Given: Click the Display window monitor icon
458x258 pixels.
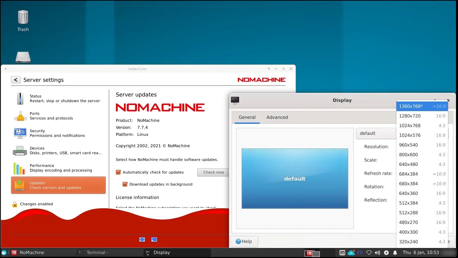Looking at the screenshot, I should (235, 100).
